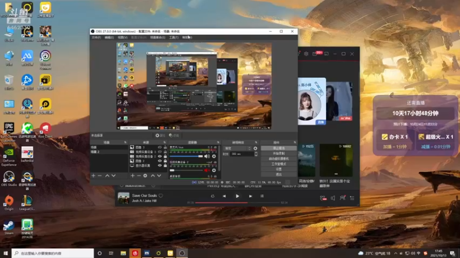Click the transition duration 300 ms field

(x=241, y=154)
